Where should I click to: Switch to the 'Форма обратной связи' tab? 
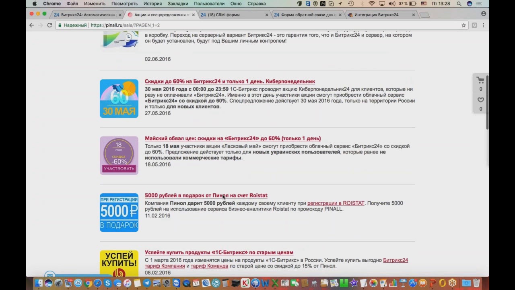[309, 15]
